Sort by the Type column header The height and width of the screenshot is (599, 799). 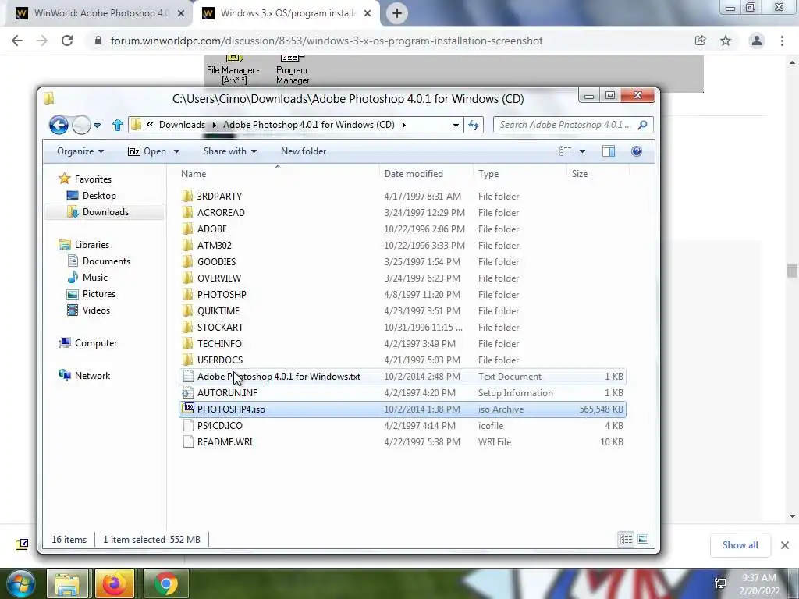[x=488, y=174]
